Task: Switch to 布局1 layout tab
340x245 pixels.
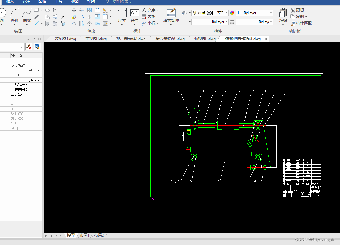Action: 84,235
